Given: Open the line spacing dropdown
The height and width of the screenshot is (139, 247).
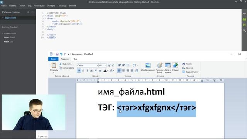Looking at the screenshot, I should coord(135,65).
